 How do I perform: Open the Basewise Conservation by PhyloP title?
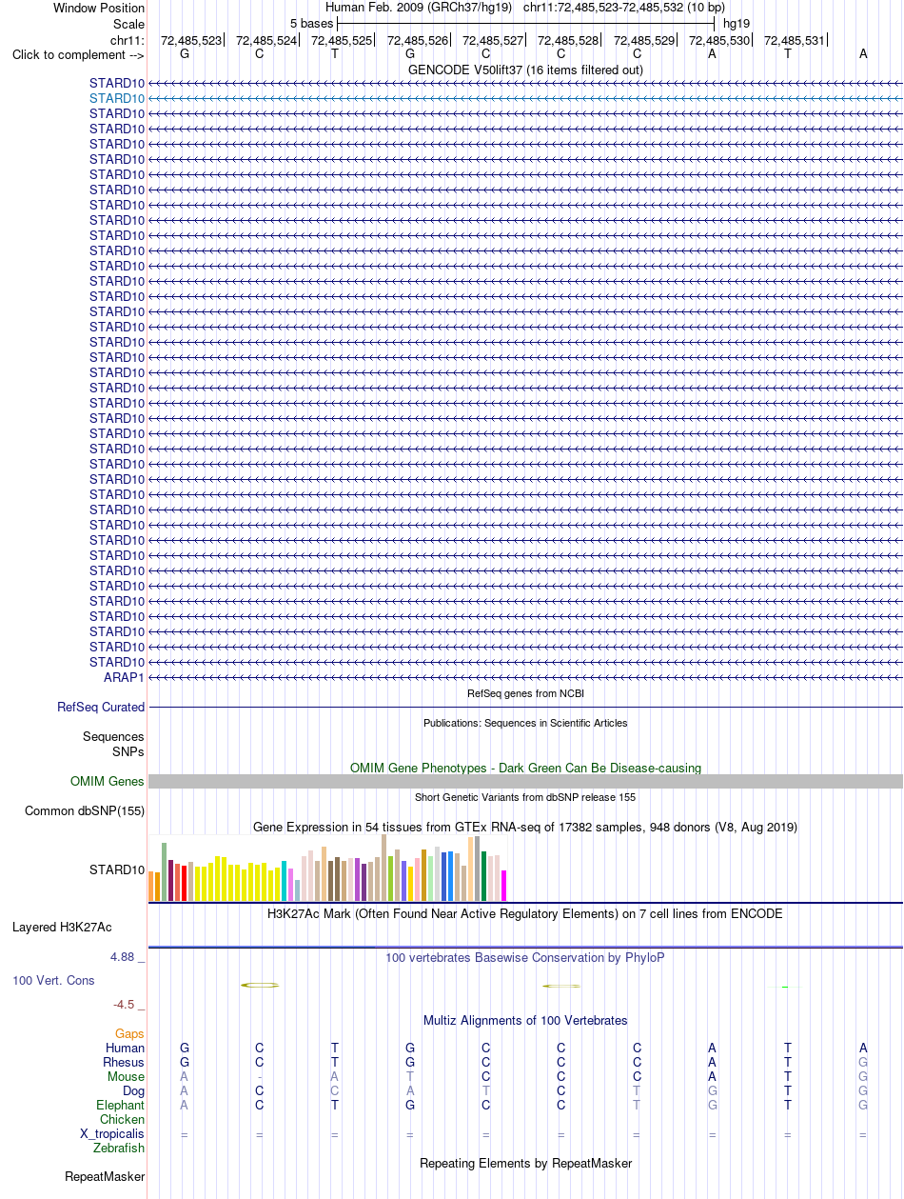click(525, 957)
